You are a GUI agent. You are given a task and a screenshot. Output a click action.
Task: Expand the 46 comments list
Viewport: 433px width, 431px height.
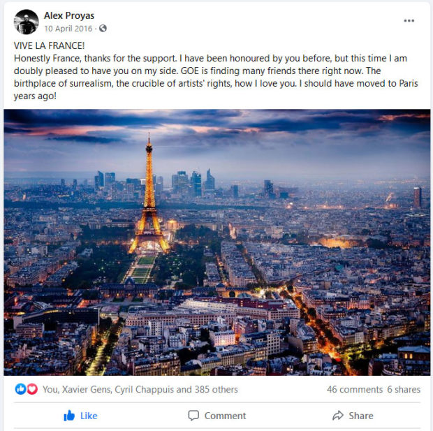(x=355, y=389)
